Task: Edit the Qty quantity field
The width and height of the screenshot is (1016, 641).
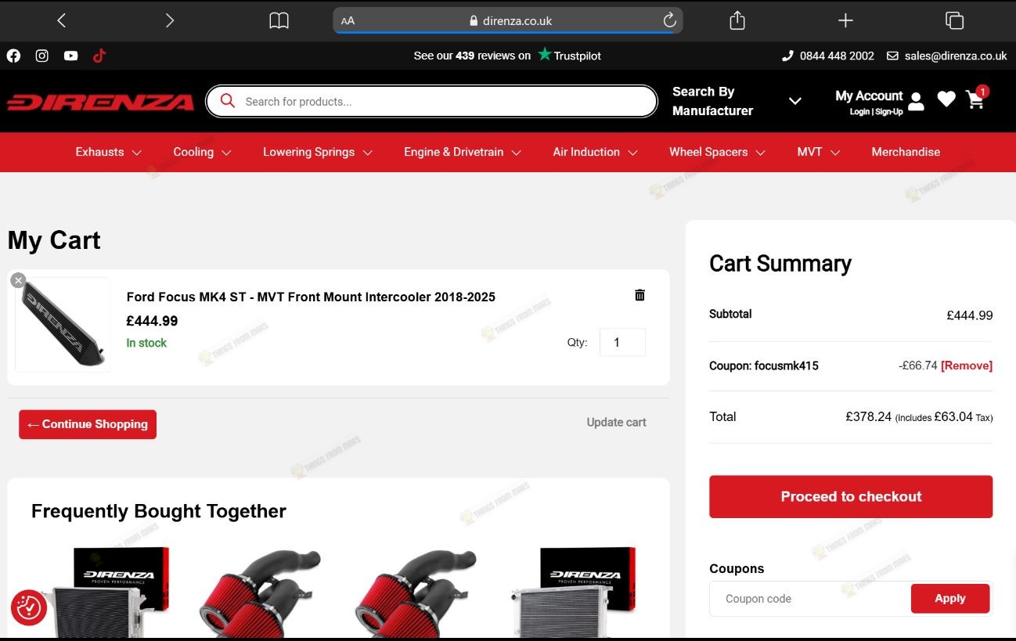Action: click(x=622, y=342)
